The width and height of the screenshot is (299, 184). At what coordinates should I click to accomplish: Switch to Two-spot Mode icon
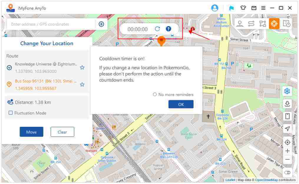(x=251, y=24)
